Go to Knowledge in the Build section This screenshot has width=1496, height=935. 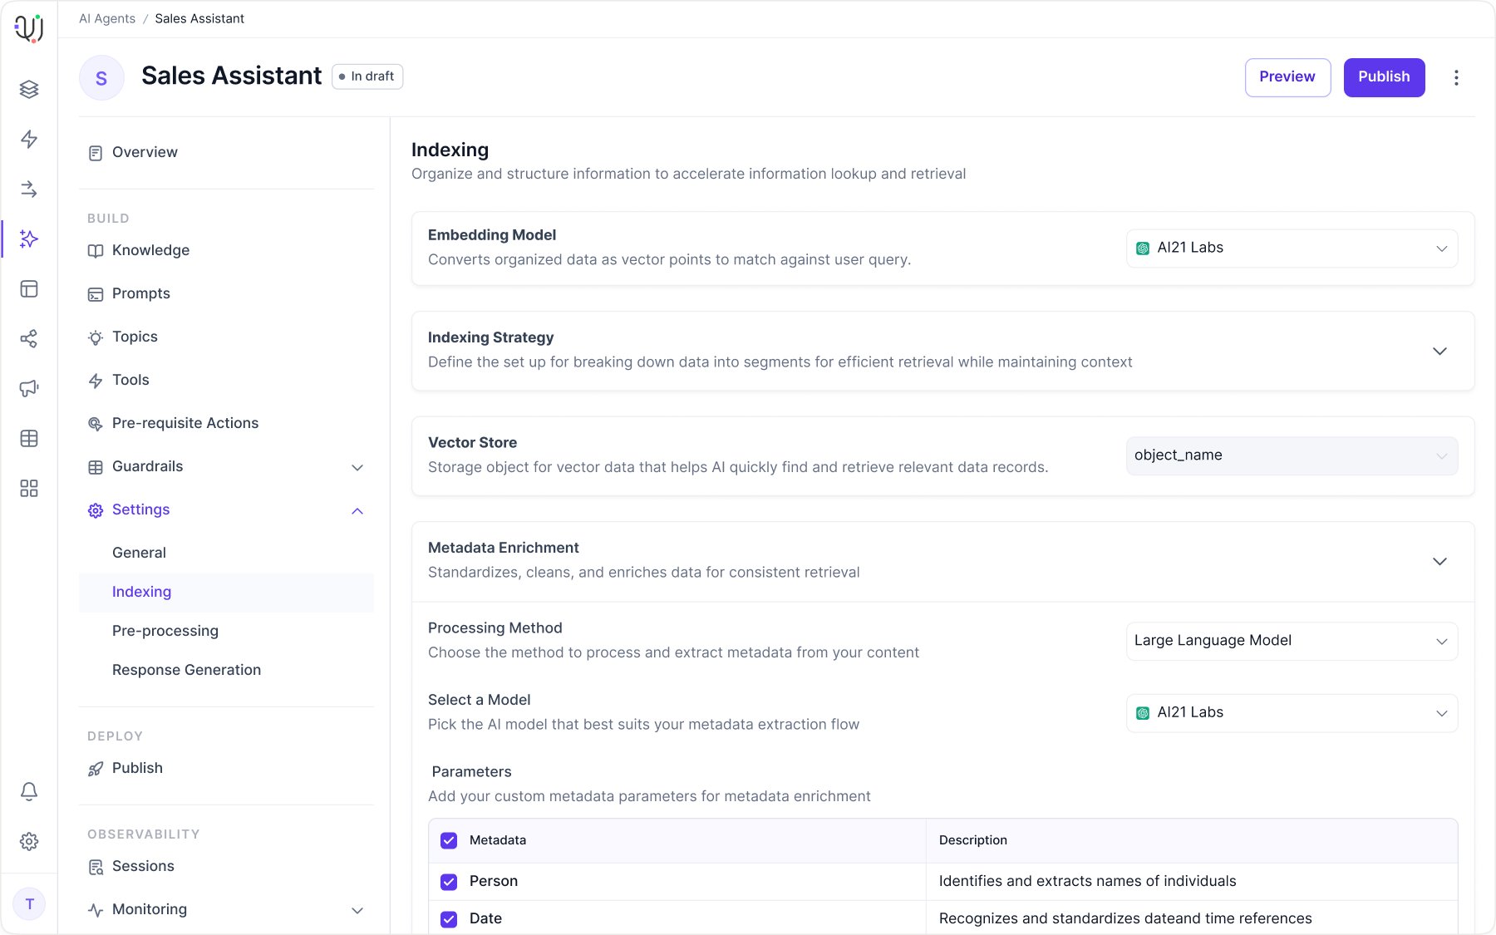point(150,250)
